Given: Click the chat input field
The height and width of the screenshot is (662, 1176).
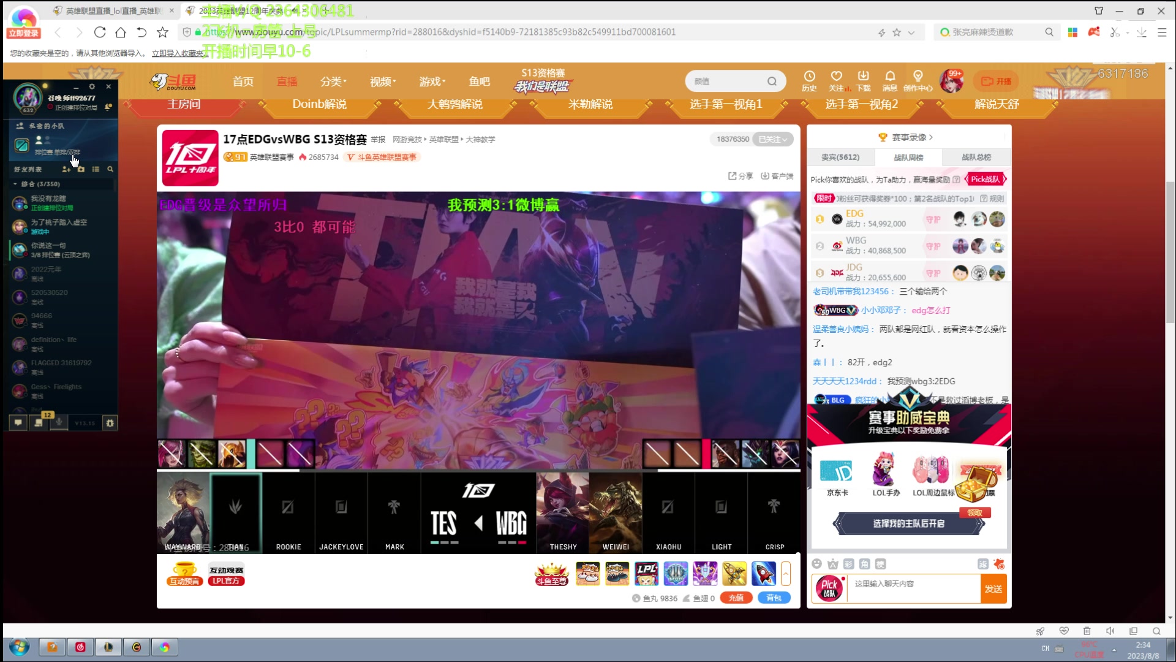Looking at the screenshot, I should tap(913, 589).
